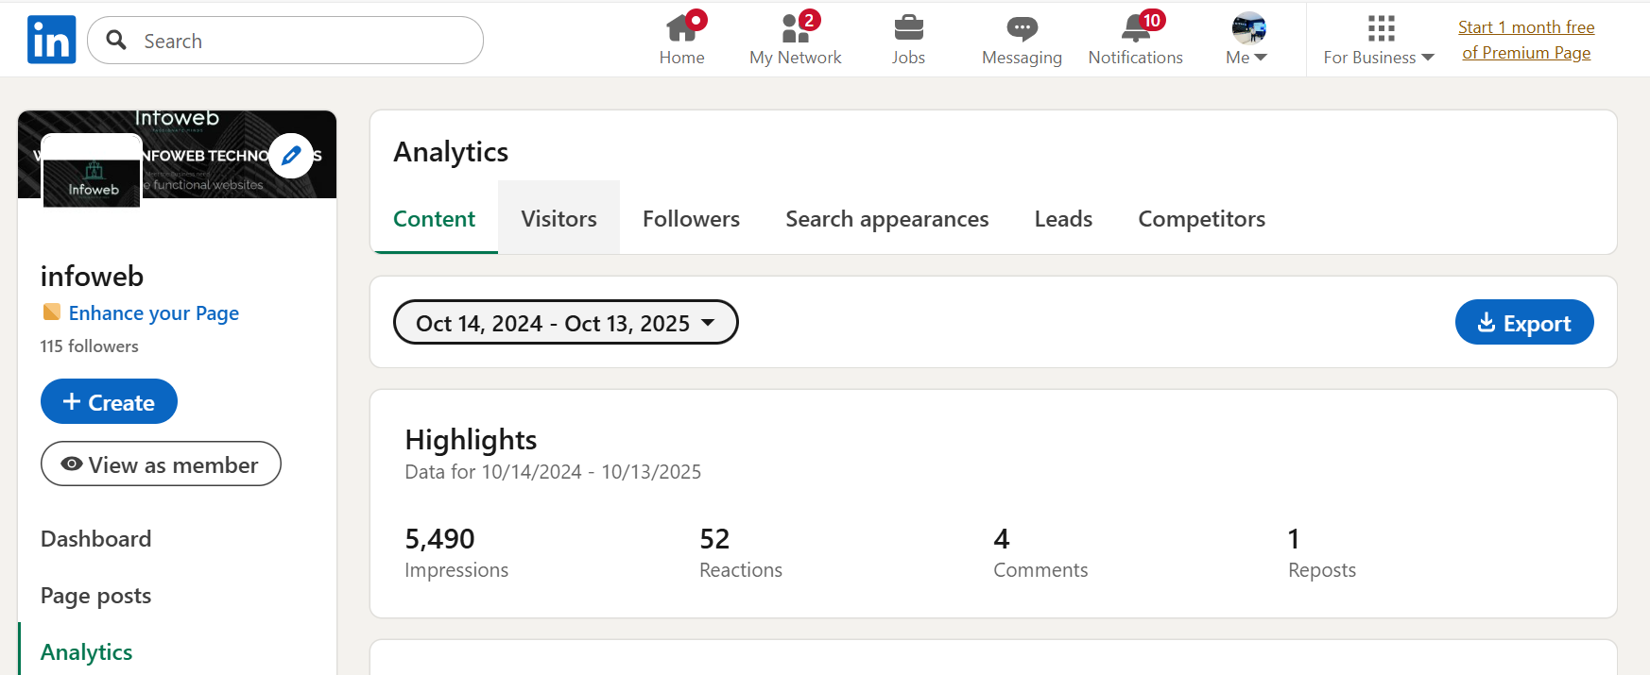Open the Search appearances tab
1650x675 pixels.
tap(886, 218)
